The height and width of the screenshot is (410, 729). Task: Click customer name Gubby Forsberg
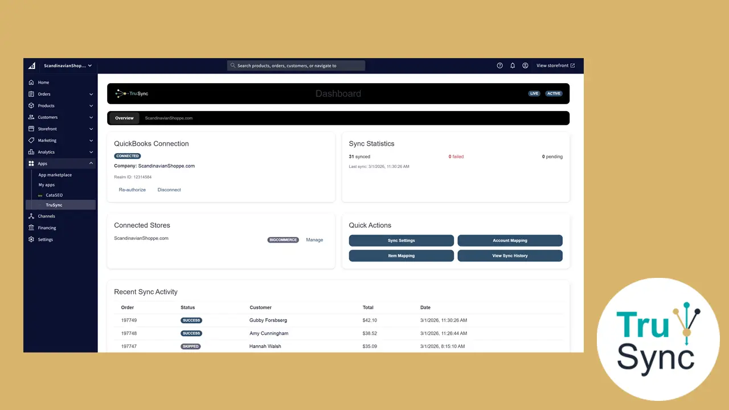pos(268,321)
